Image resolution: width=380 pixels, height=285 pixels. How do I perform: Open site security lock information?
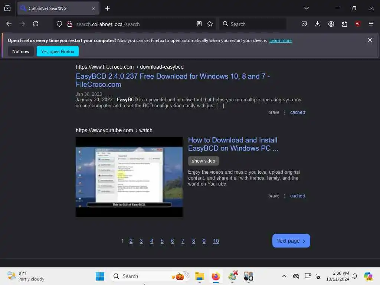pos(70,24)
